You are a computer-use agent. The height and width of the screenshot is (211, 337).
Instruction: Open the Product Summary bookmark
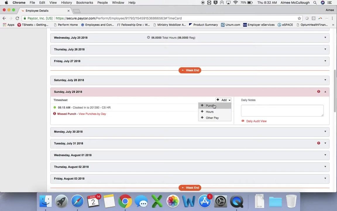click(203, 25)
